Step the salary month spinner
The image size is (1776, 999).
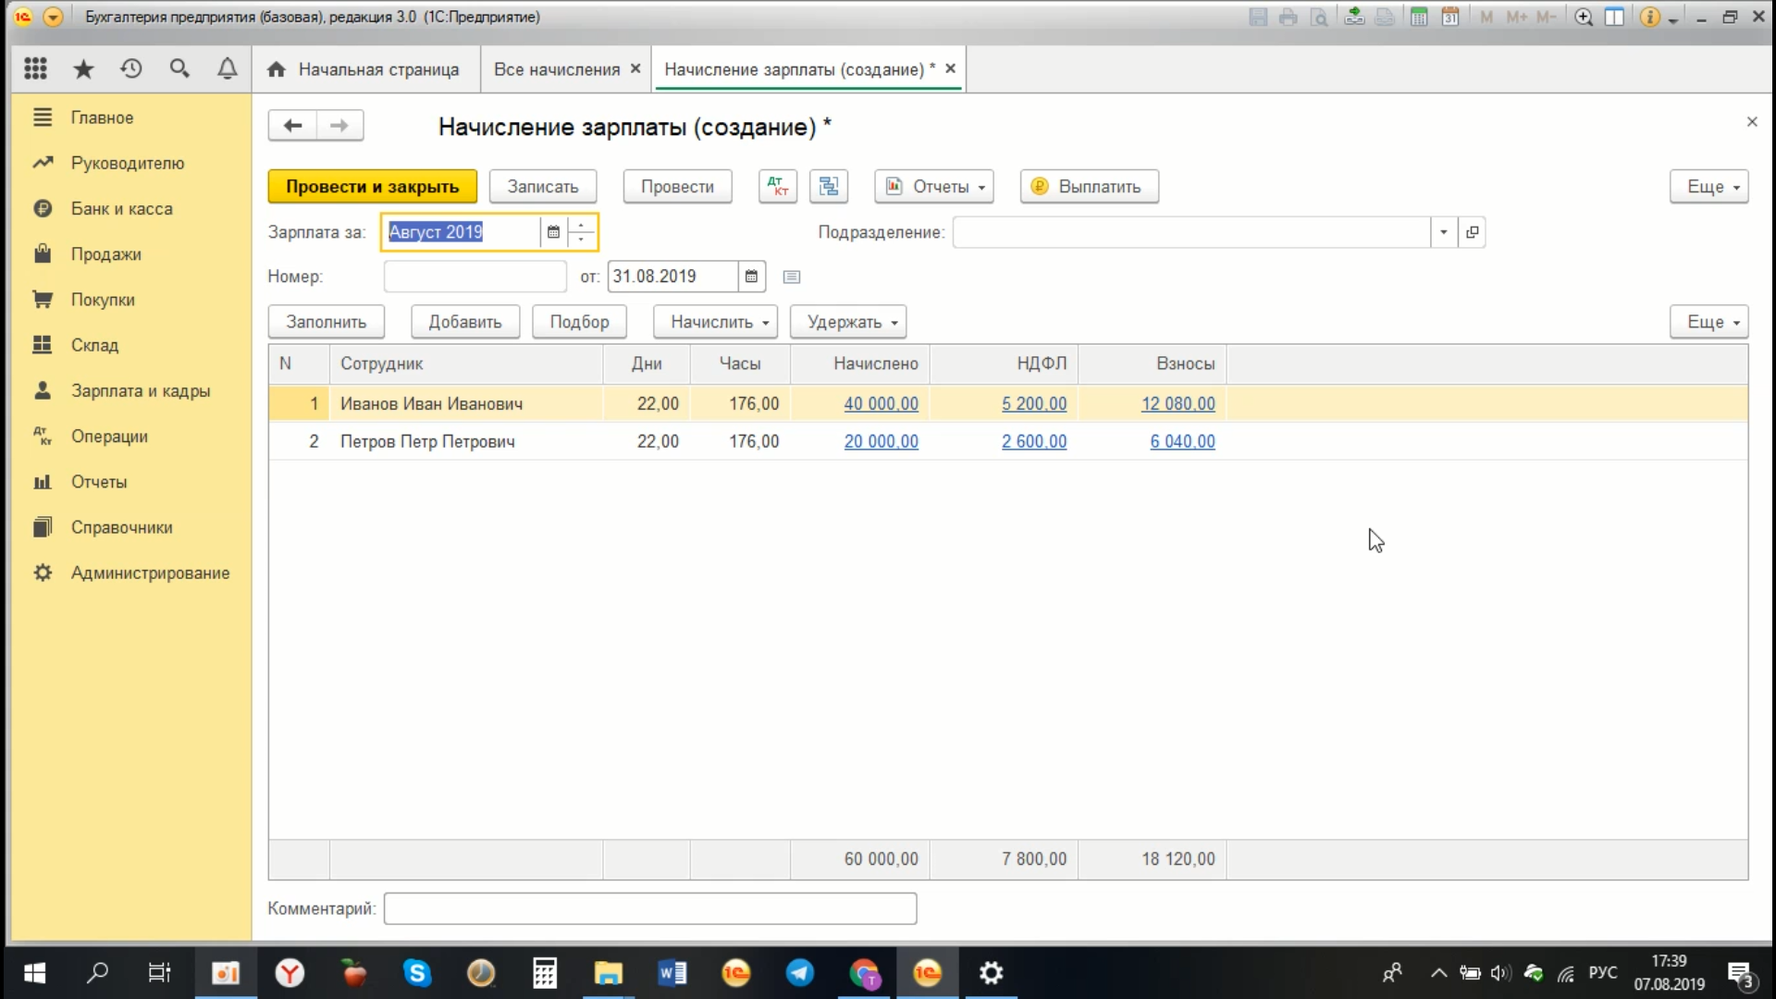point(582,227)
